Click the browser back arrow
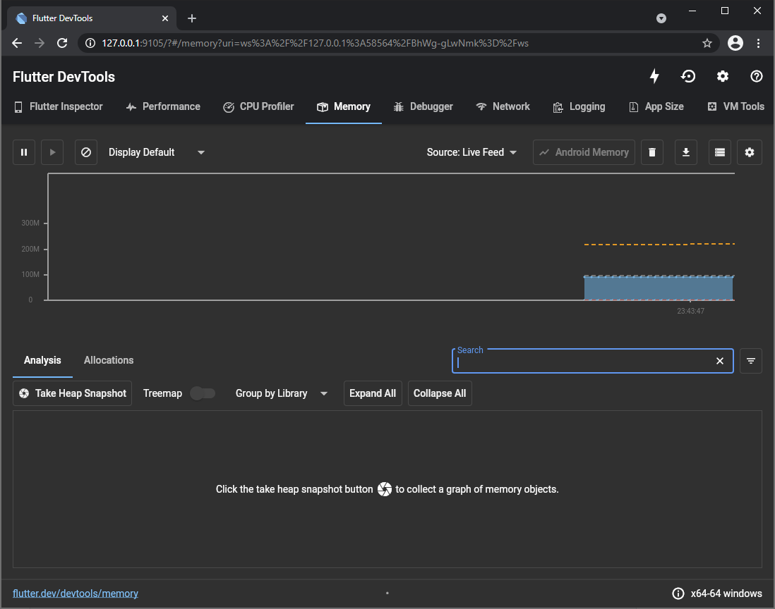Image resolution: width=775 pixels, height=609 pixels. (17, 43)
